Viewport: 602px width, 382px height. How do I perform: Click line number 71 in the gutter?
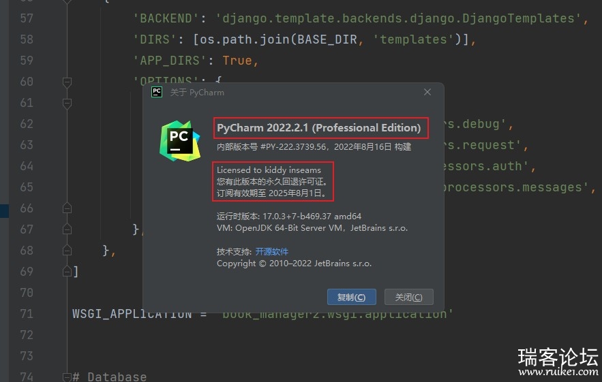pos(27,314)
